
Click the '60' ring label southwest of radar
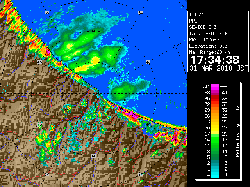tap(47, 175)
